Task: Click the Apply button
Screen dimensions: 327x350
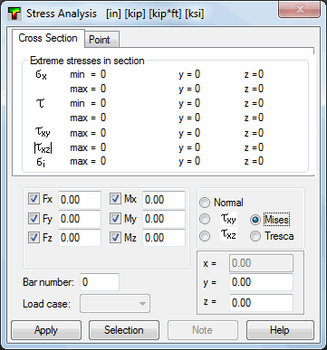Action: tap(46, 330)
